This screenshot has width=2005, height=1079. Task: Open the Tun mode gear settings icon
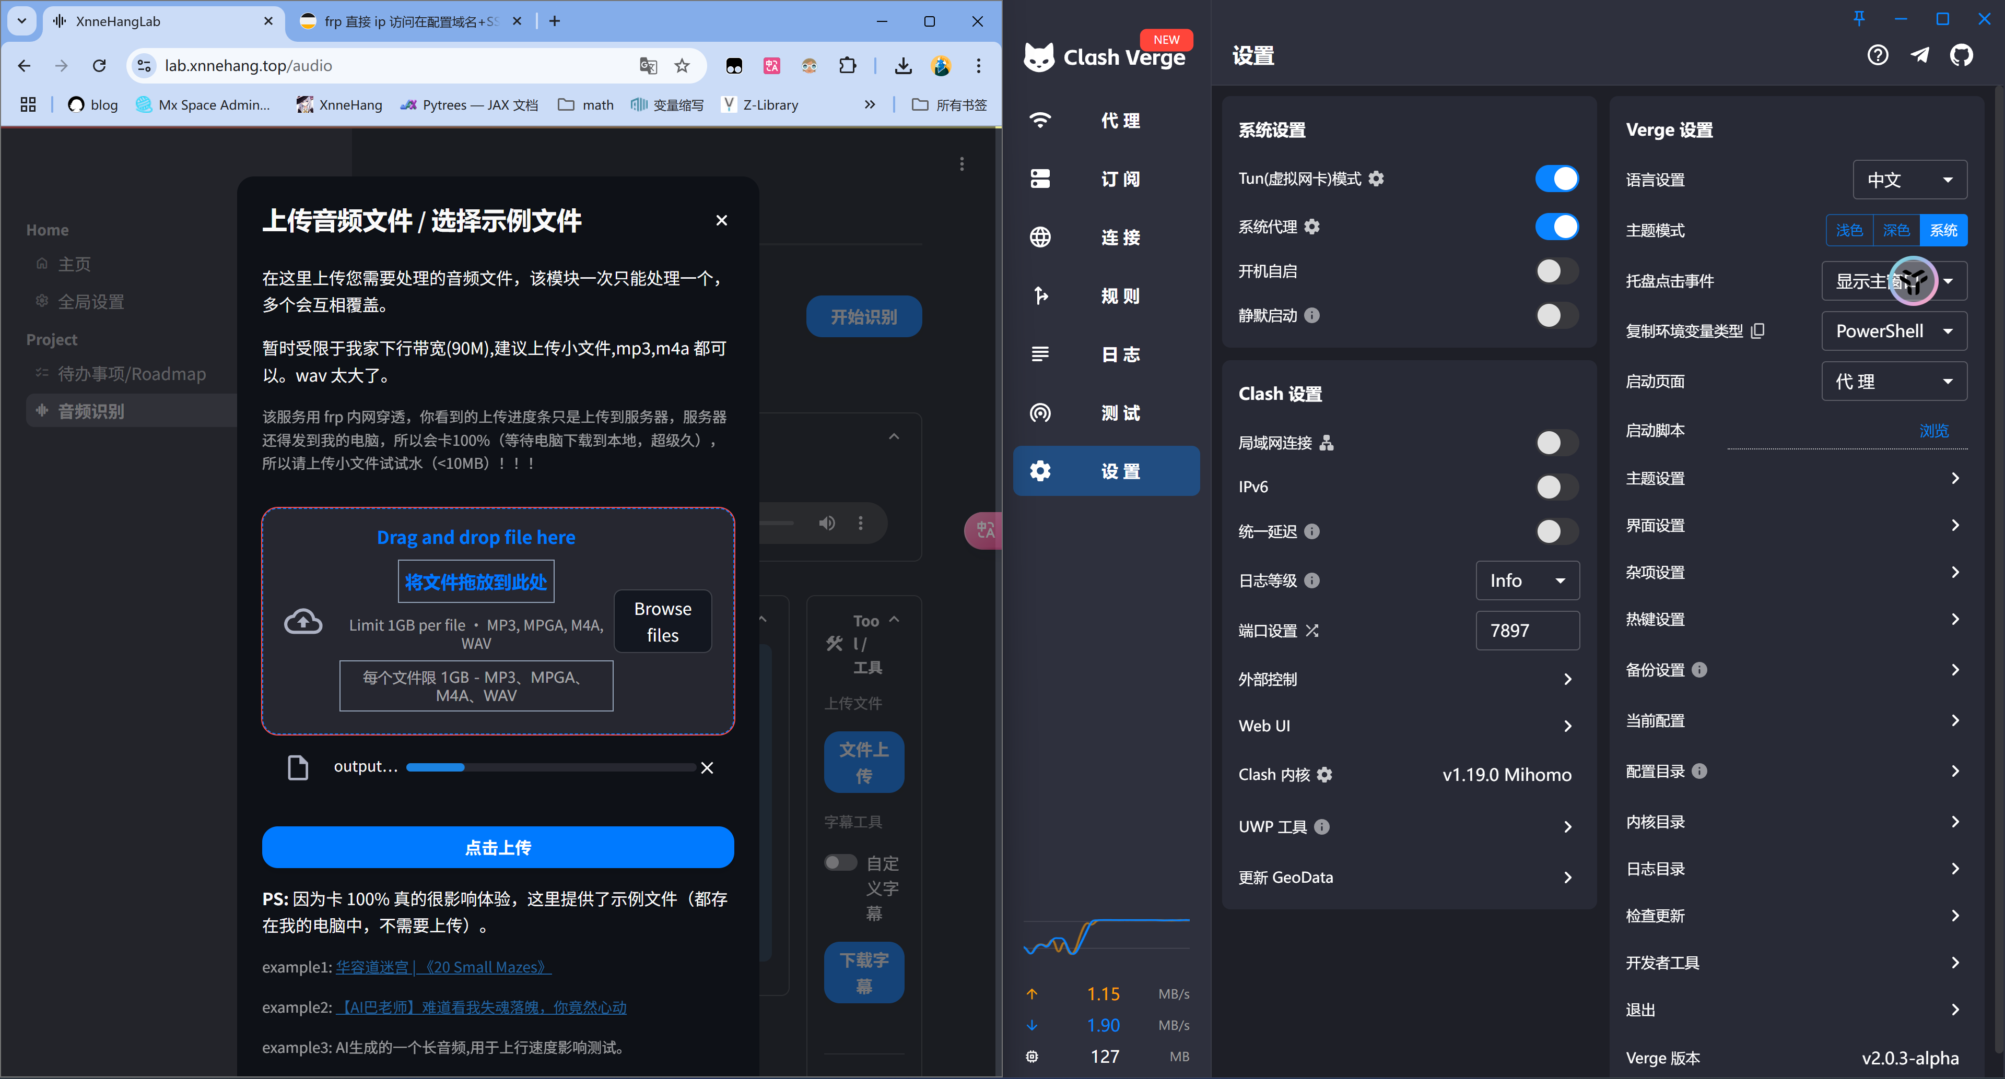click(1376, 179)
